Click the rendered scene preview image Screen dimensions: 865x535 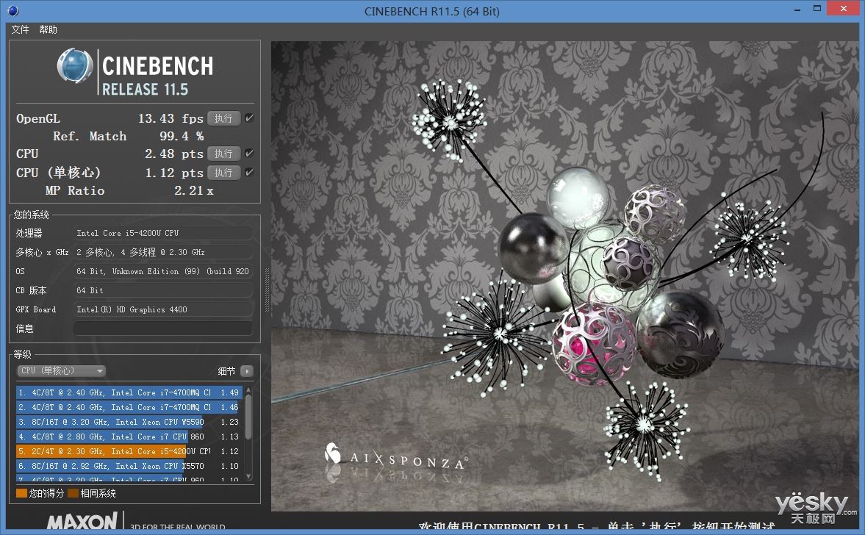click(565, 276)
